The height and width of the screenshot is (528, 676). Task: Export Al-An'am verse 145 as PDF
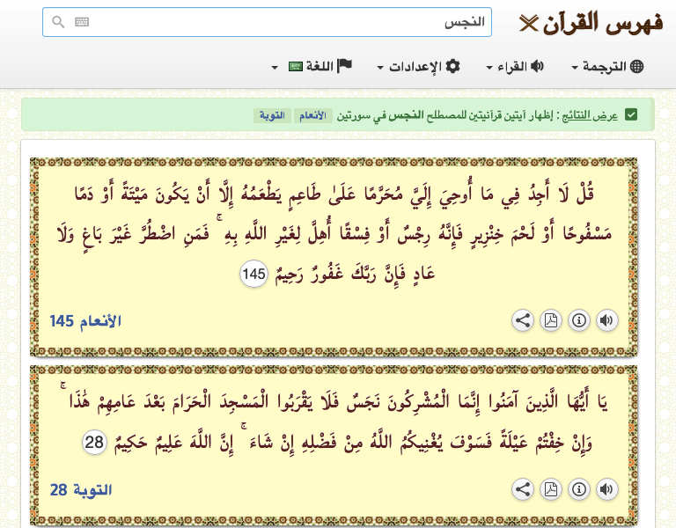[551, 320]
